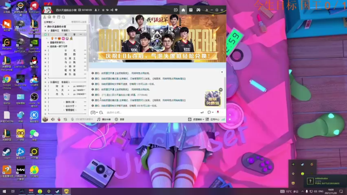
Task: Collapse the 四小天盒粉丝小窝 root channel
Action: tap(46, 26)
